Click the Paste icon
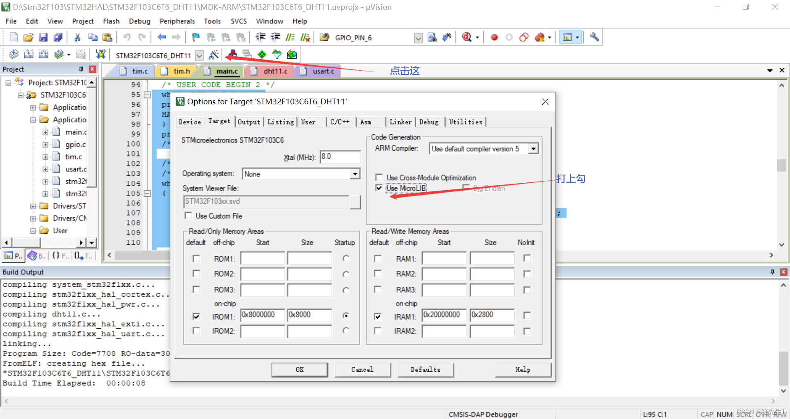The width and height of the screenshot is (790, 419). [107, 37]
